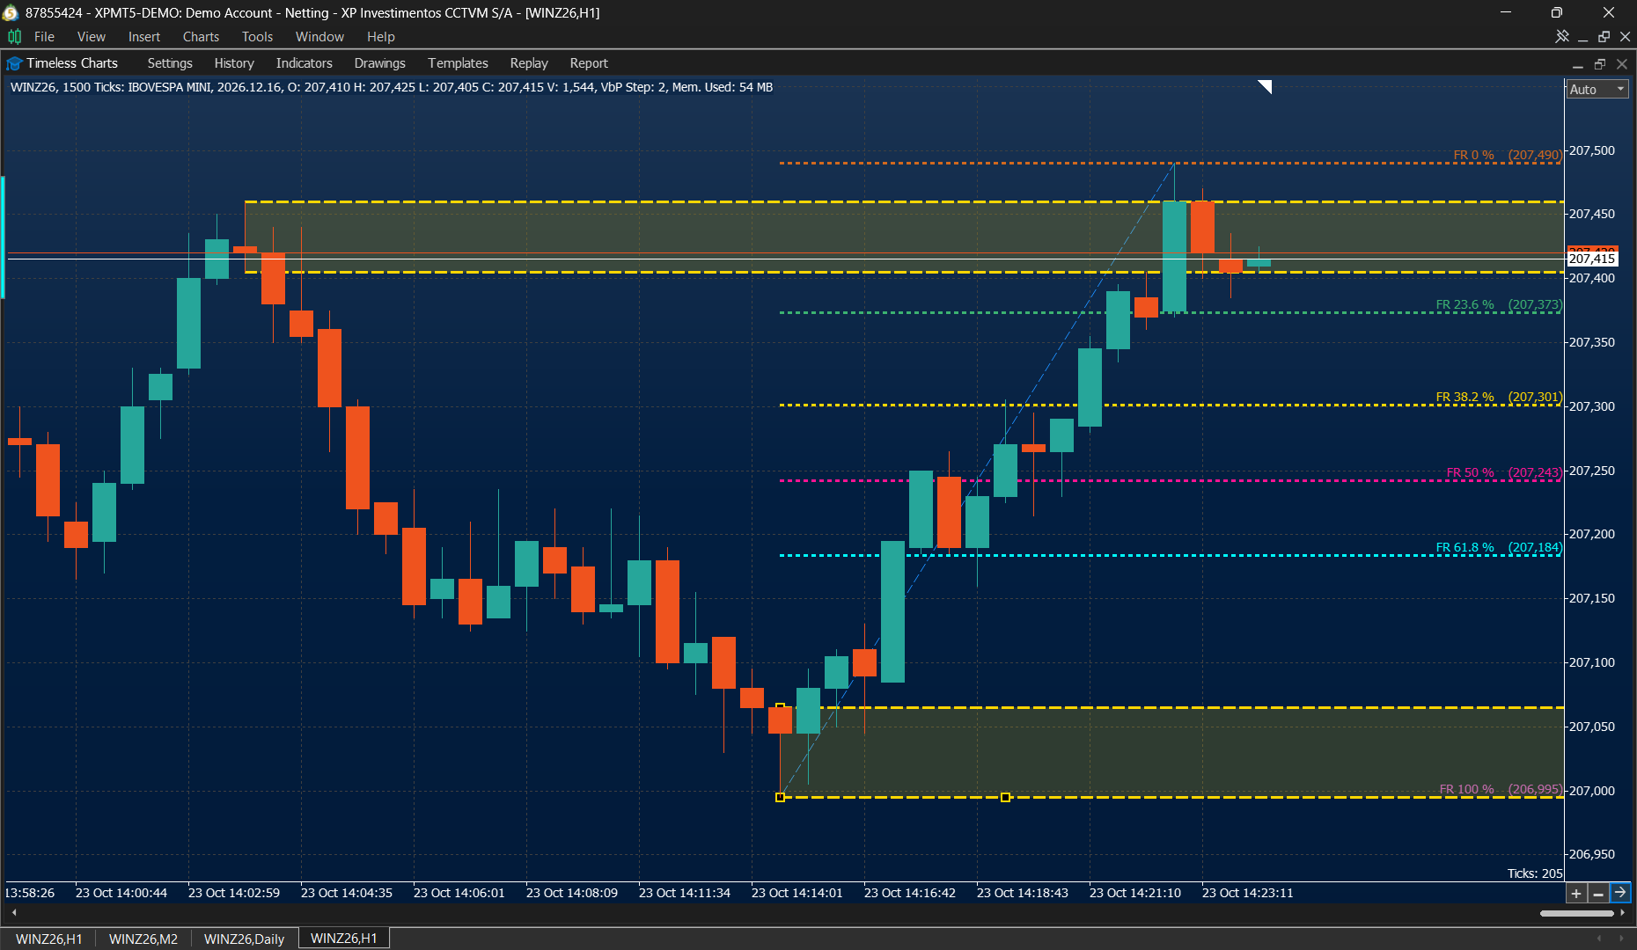1637x950 pixels.
Task: Click the tab strip scroll right arrow
Action: pyautogui.click(x=1622, y=939)
